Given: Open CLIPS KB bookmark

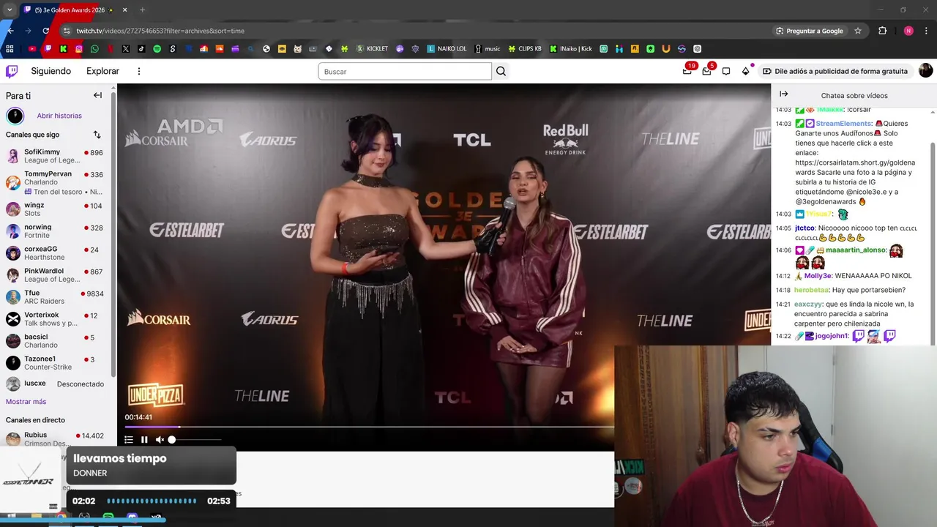Looking at the screenshot, I should pos(525,49).
